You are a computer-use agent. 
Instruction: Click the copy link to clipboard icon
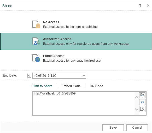[142, 95]
